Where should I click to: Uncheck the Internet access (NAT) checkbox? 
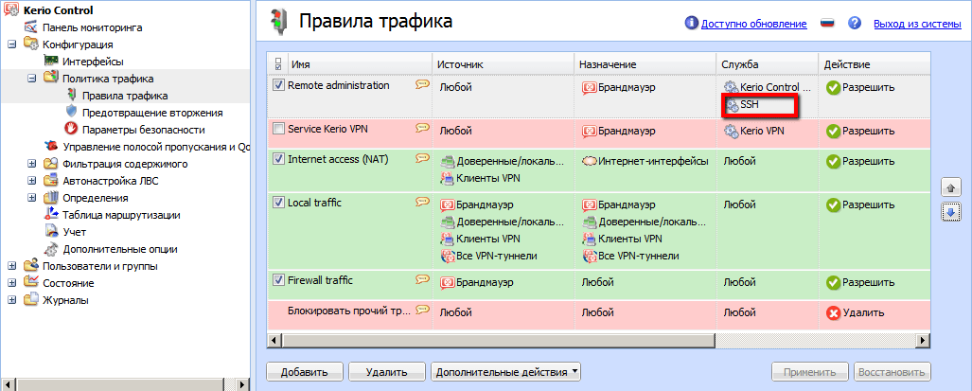279,159
